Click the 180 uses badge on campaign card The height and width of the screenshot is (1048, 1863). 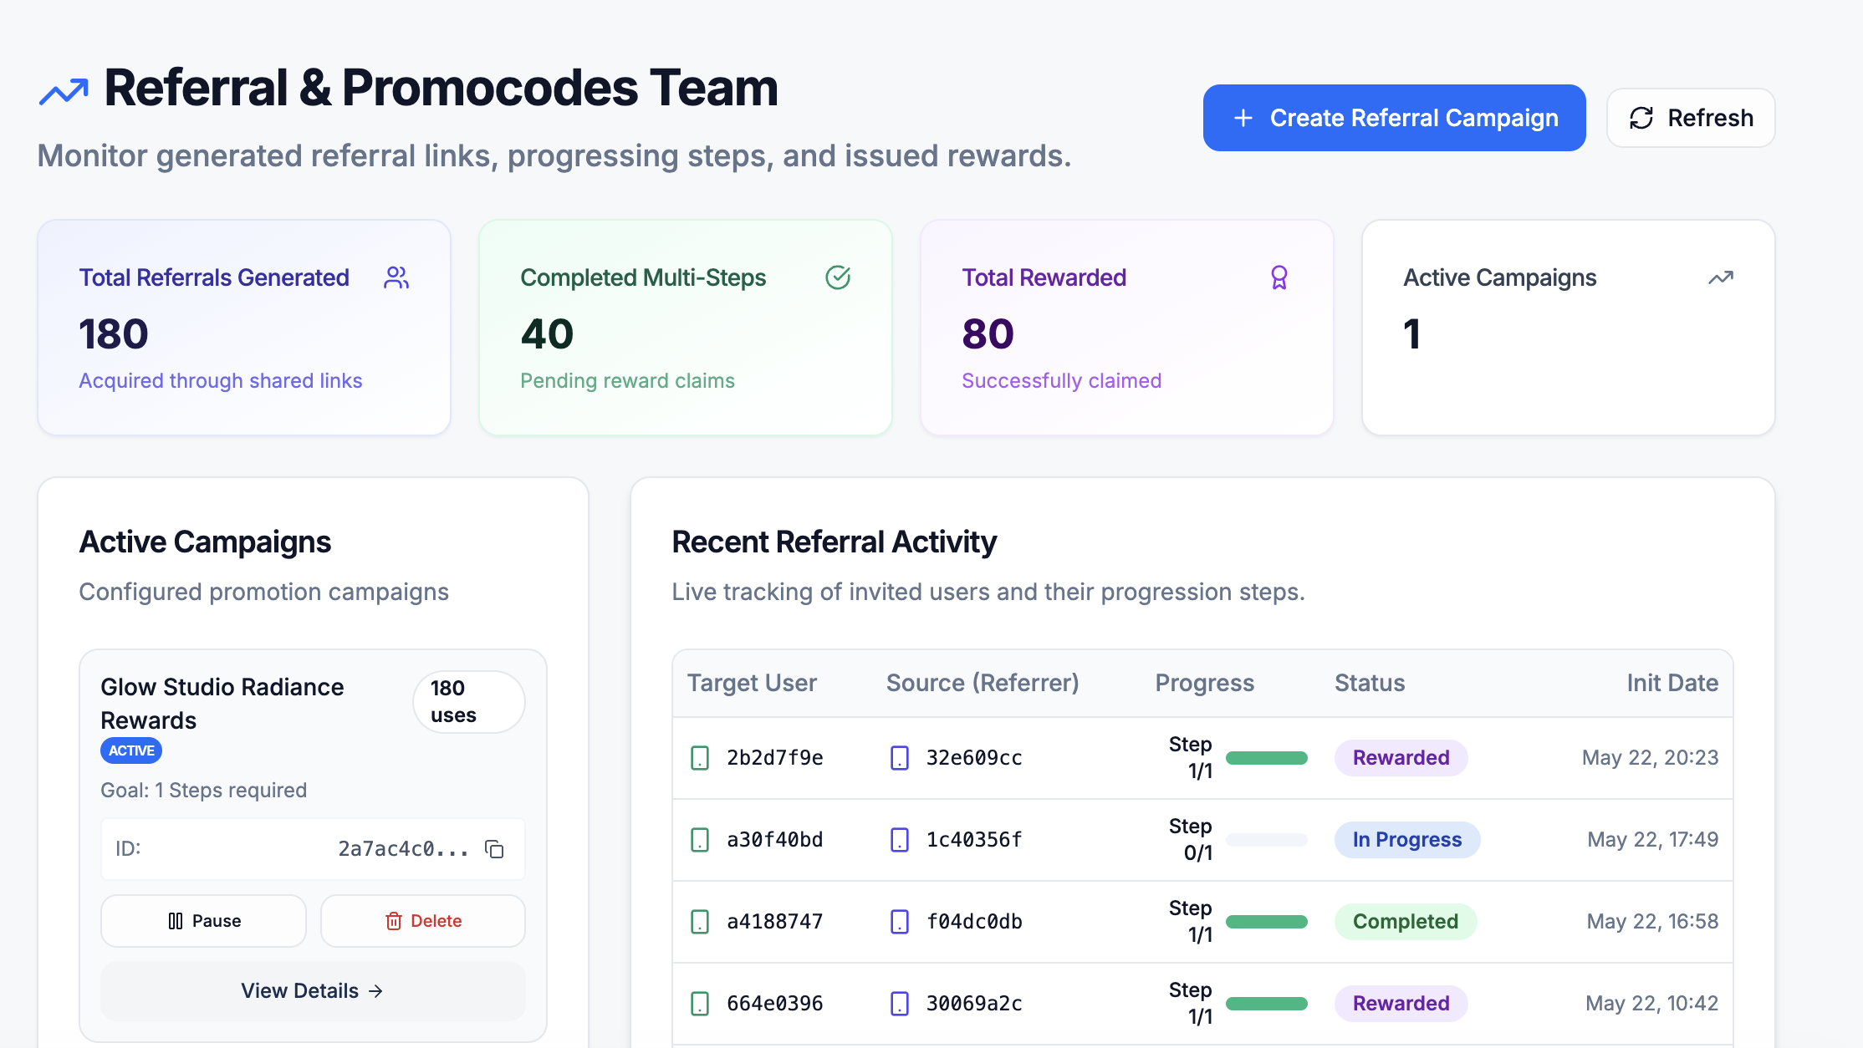coord(469,702)
